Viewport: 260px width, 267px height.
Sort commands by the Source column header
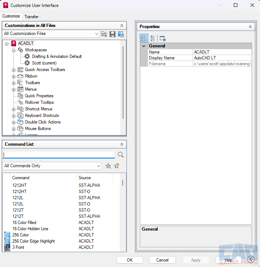[95, 178]
